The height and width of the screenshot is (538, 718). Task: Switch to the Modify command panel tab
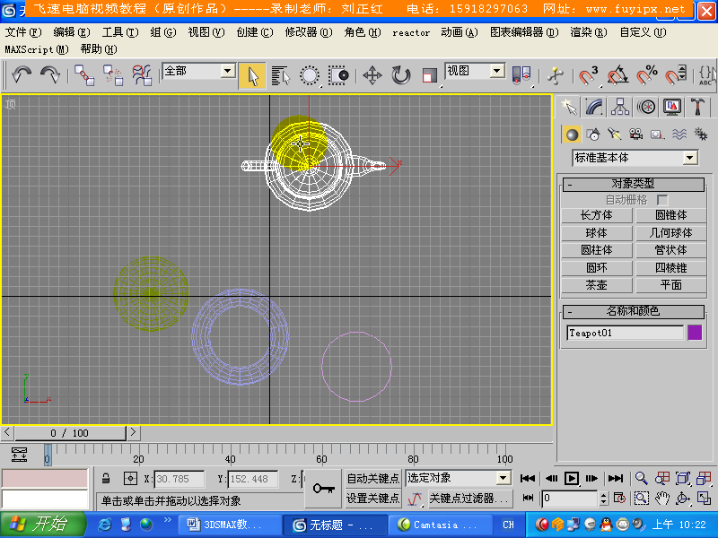coord(594,107)
